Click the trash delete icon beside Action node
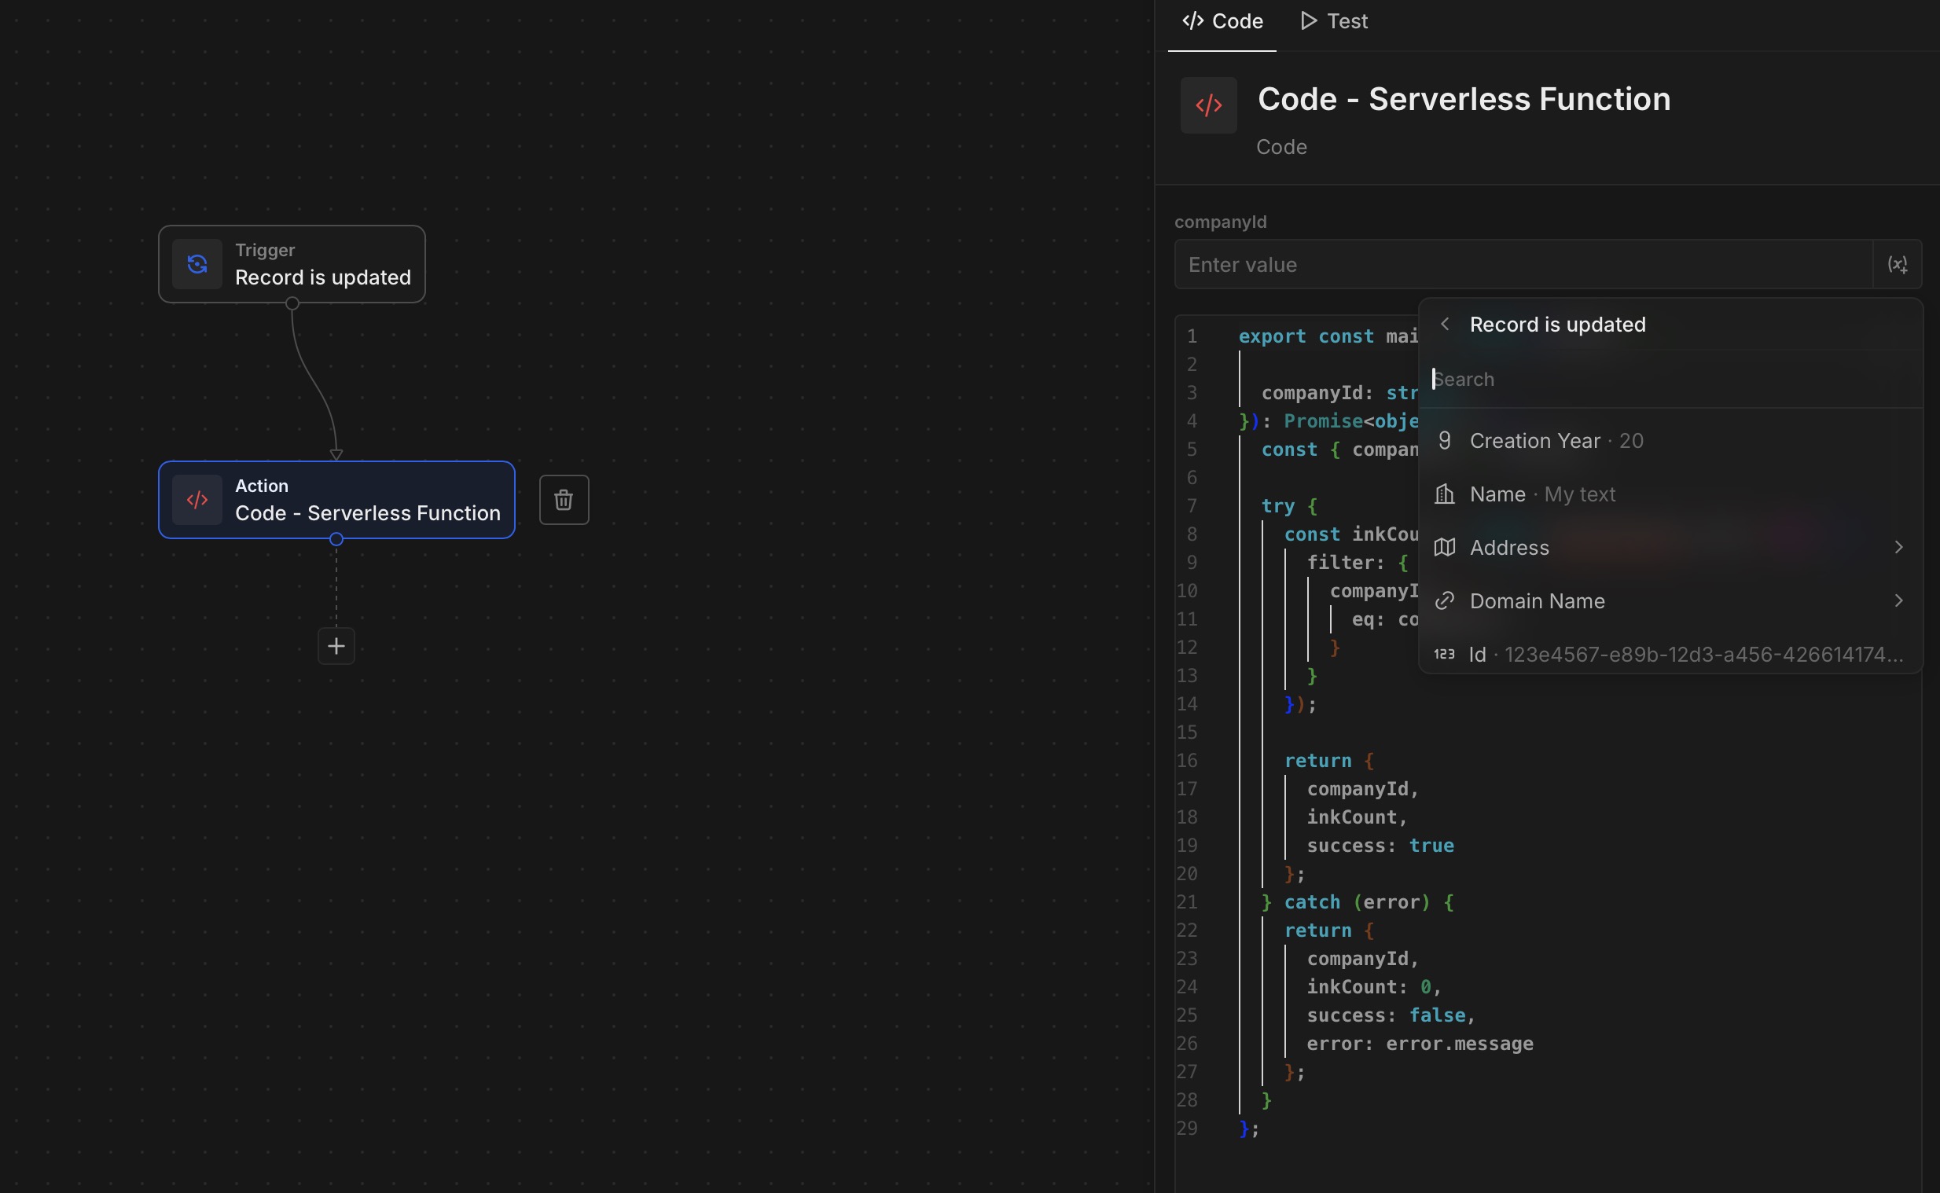Screen dimensions: 1940x1193 (564, 500)
